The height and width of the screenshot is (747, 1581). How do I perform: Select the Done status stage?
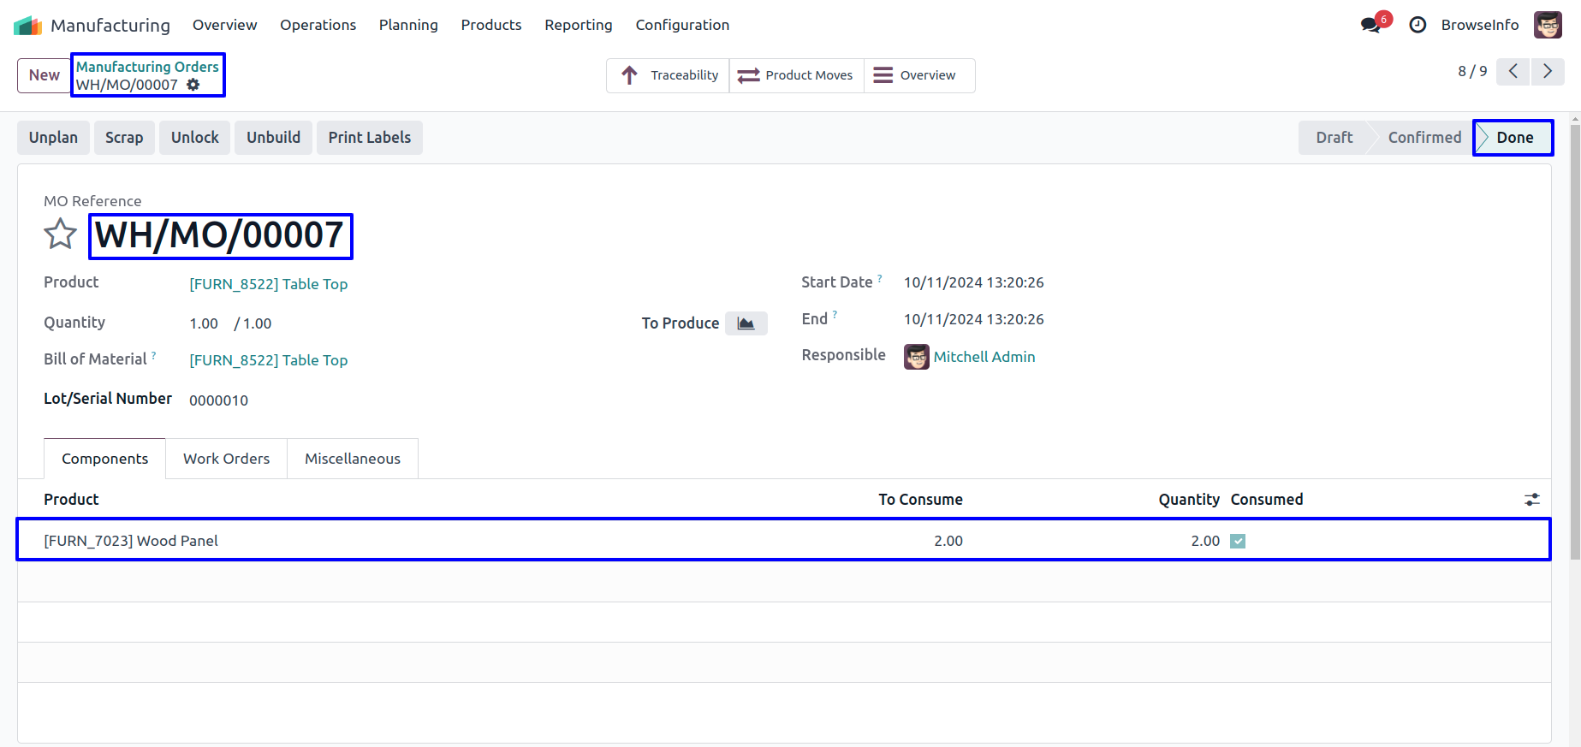pos(1513,138)
